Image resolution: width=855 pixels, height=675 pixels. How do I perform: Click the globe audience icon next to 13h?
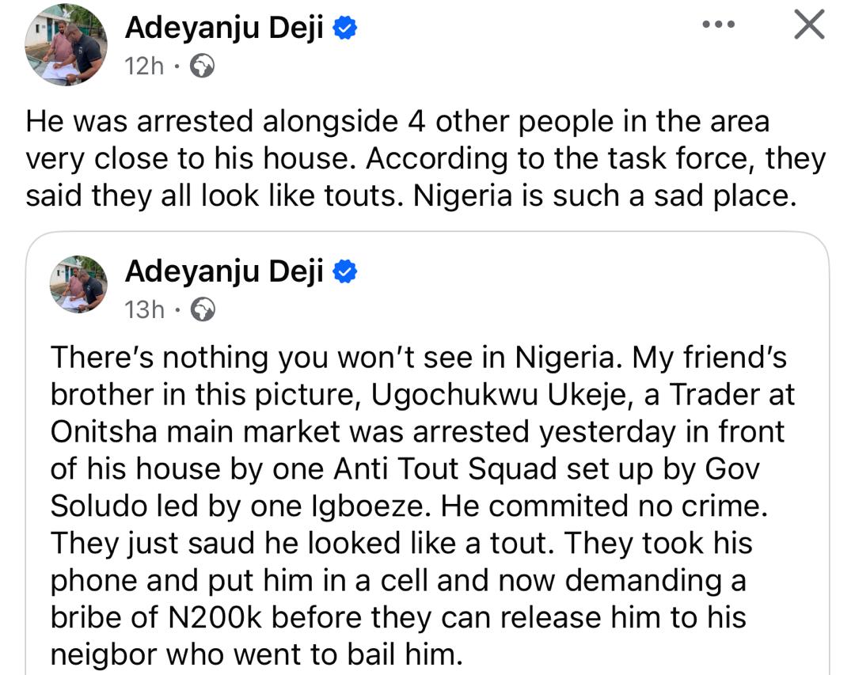click(x=203, y=309)
